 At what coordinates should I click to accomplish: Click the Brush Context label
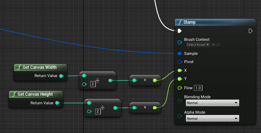[x=197, y=39]
